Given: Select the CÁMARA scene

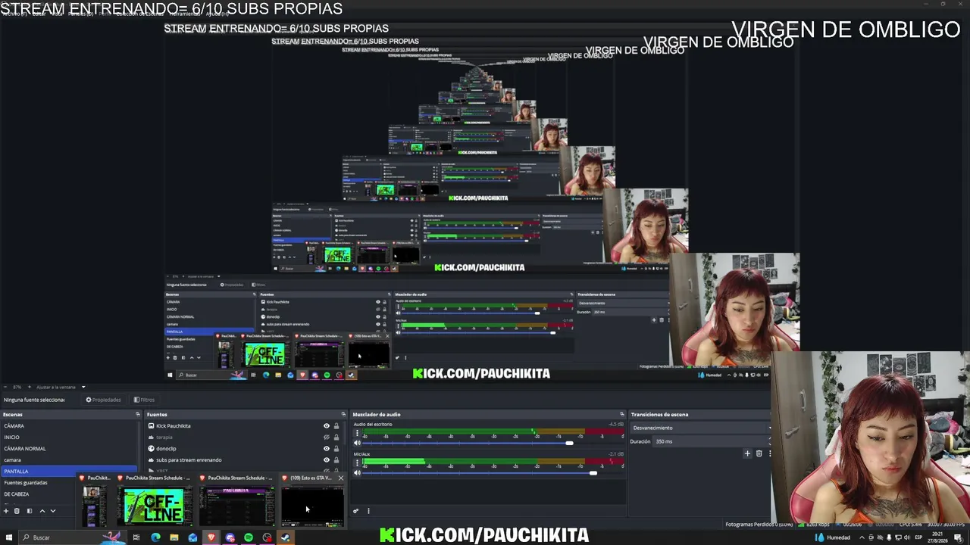Looking at the screenshot, I should click(70, 425).
